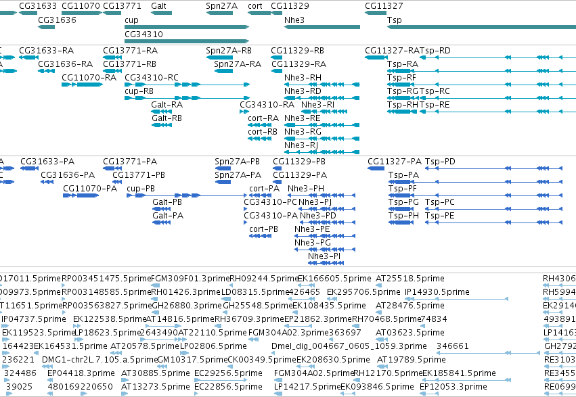
Task: Select the CG11327 gene arrow
Action: (376, 13)
